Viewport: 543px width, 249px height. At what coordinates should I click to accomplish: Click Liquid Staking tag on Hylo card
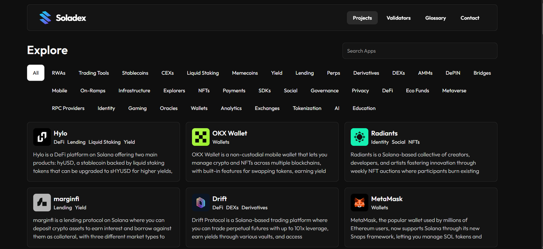105,142
